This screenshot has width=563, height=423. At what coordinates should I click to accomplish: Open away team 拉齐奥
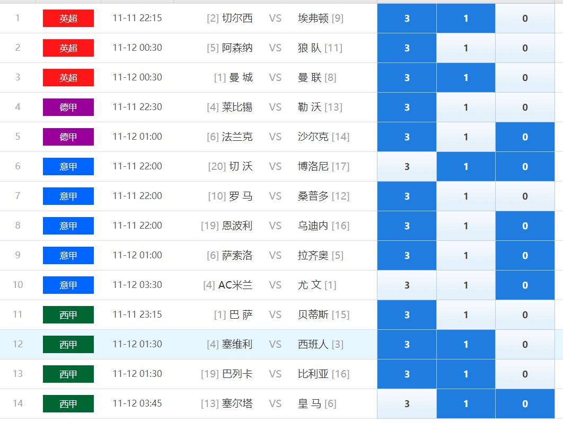point(313,255)
